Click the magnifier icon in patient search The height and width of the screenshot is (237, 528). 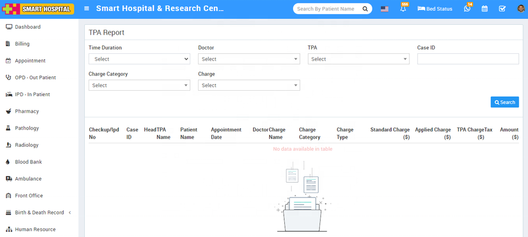click(x=365, y=9)
